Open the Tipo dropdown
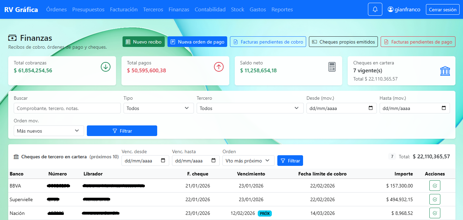This screenshot has width=463, height=220. click(x=158, y=108)
